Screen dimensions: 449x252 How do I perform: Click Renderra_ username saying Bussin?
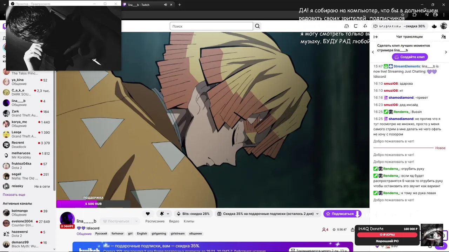pyautogui.click(x=402, y=112)
